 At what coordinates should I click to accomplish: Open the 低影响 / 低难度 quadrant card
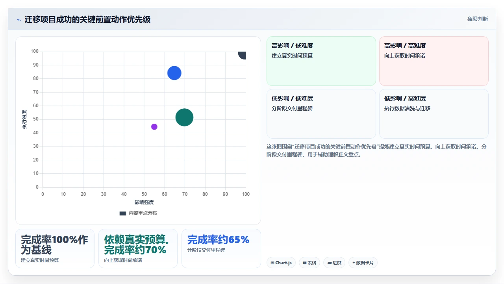click(x=321, y=114)
